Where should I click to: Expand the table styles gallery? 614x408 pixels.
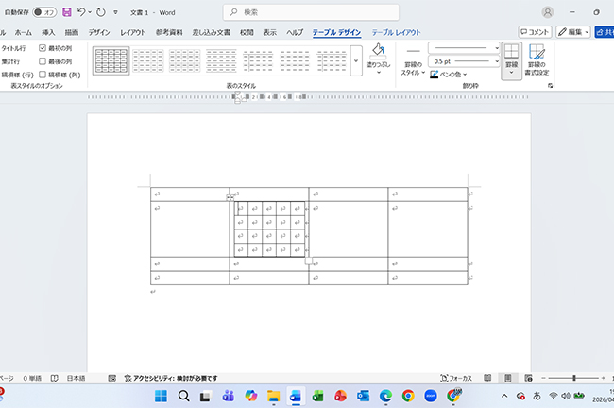[x=356, y=60]
